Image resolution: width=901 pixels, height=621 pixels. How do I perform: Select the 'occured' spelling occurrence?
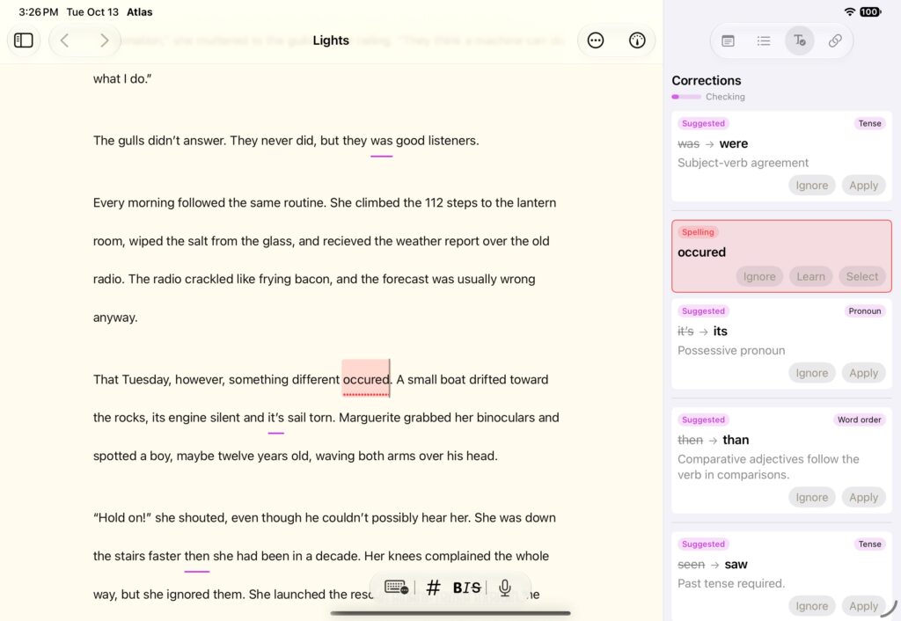click(x=862, y=277)
